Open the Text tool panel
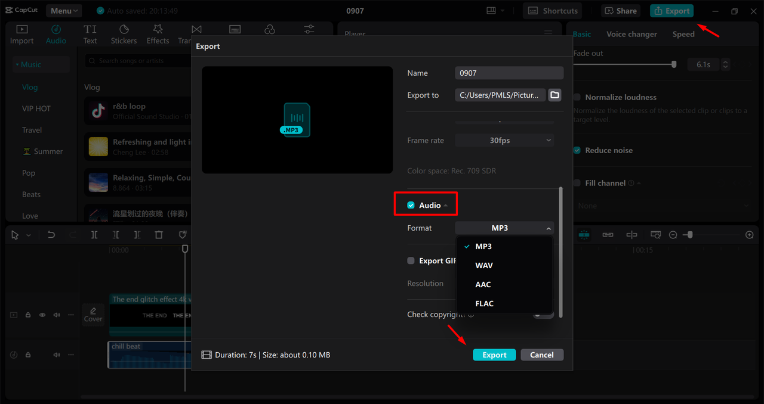Viewport: 764px width, 404px height. pos(90,34)
